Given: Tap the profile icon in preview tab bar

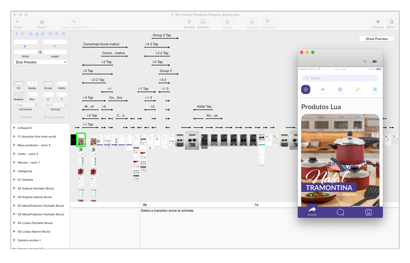Looking at the screenshot, I should pyautogui.click(x=369, y=212).
